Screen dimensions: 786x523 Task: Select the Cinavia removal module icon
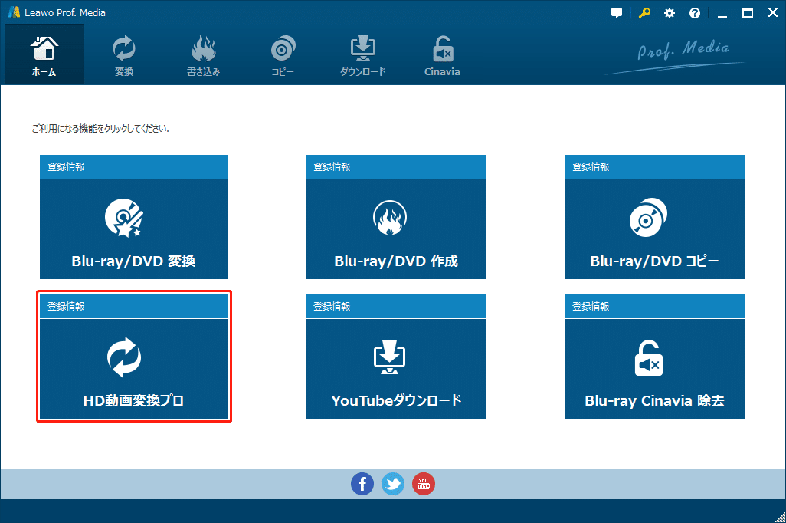click(x=442, y=48)
